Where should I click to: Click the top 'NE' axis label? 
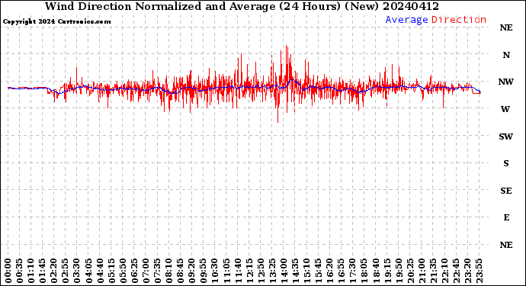[506, 27]
